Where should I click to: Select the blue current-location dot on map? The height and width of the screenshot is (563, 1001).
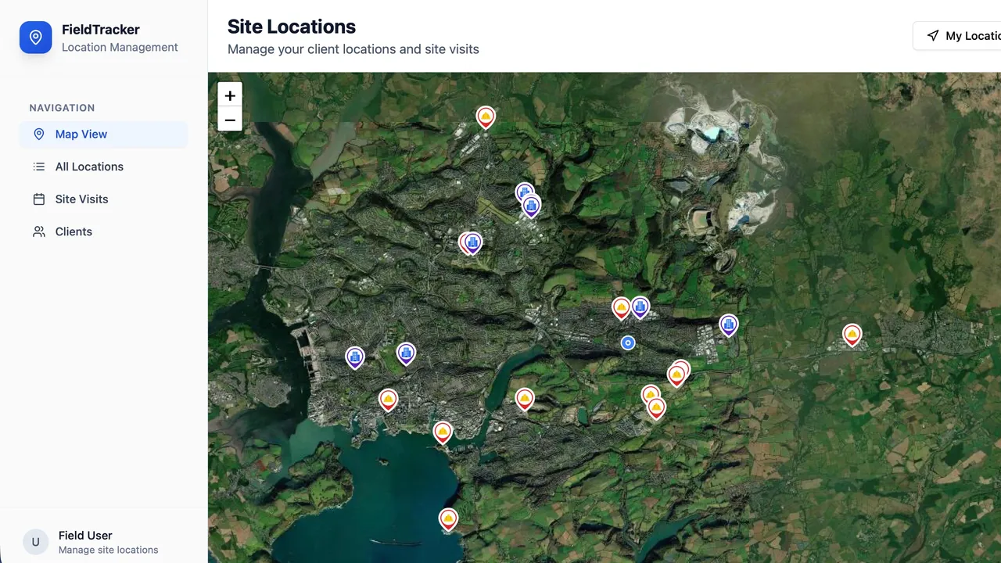tap(628, 342)
